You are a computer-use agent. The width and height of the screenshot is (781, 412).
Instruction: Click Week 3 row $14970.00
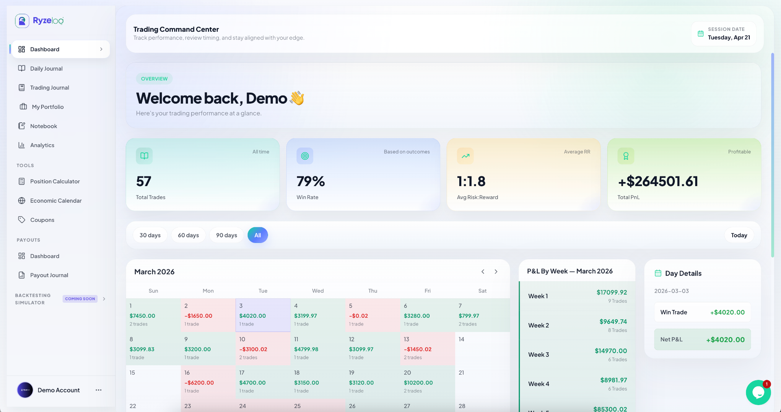[x=578, y=354]
